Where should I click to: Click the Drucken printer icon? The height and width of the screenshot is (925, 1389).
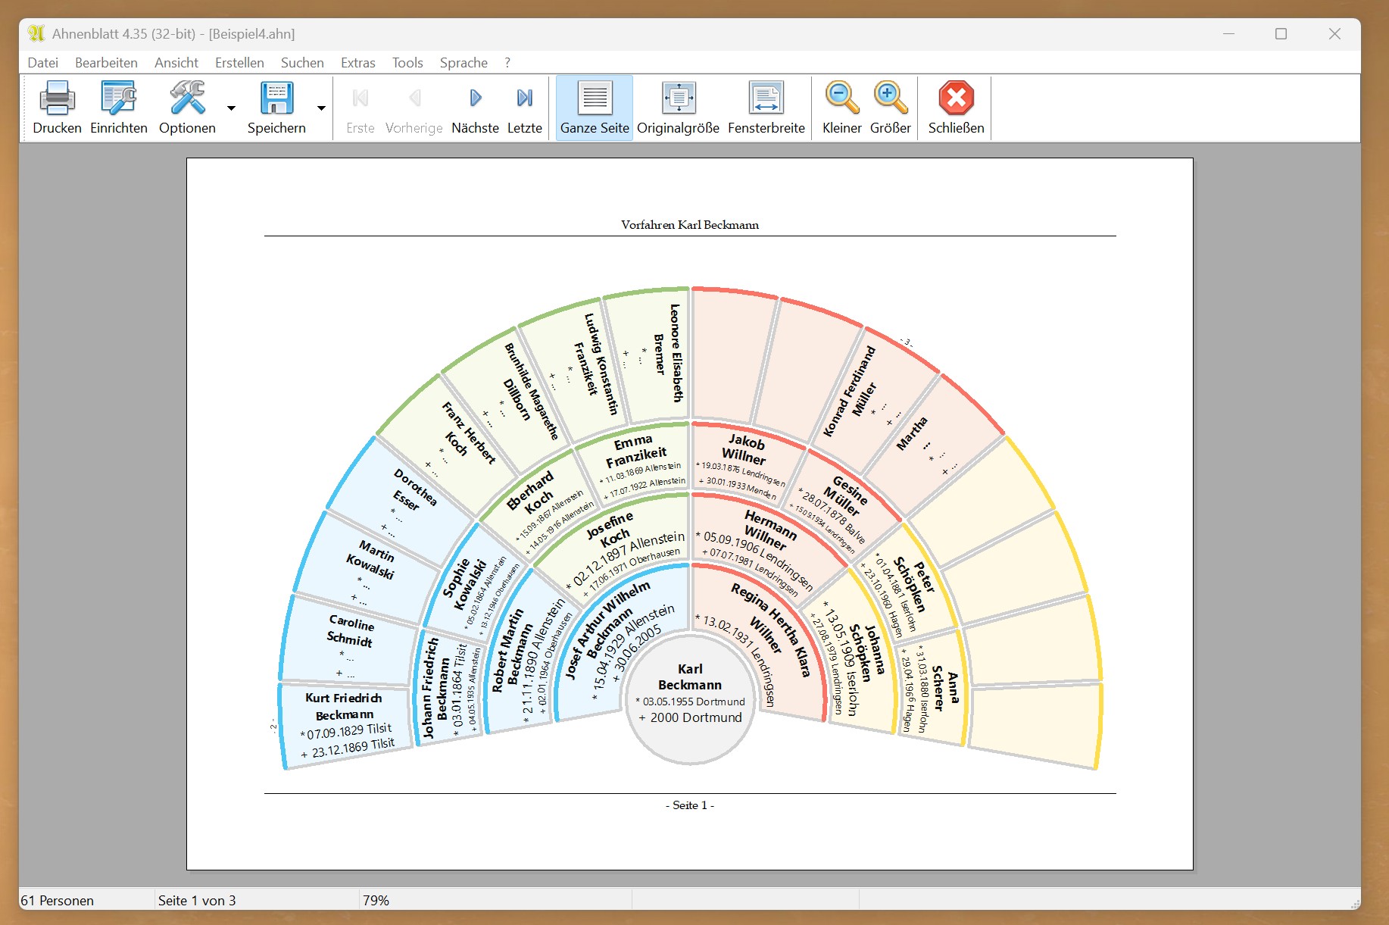coord(57,98)
